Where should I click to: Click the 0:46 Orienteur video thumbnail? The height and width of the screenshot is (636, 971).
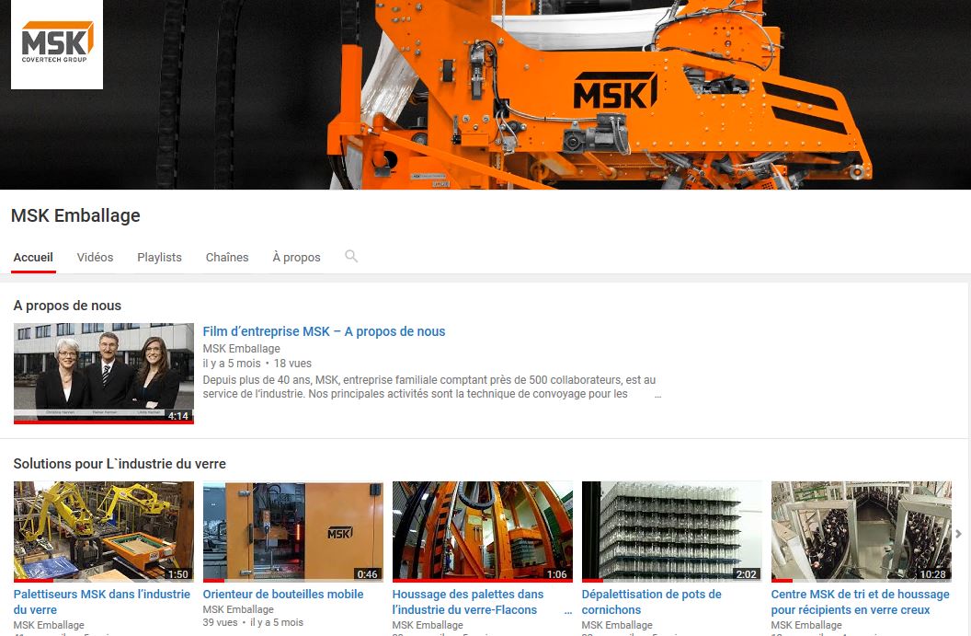pos(292,531)
